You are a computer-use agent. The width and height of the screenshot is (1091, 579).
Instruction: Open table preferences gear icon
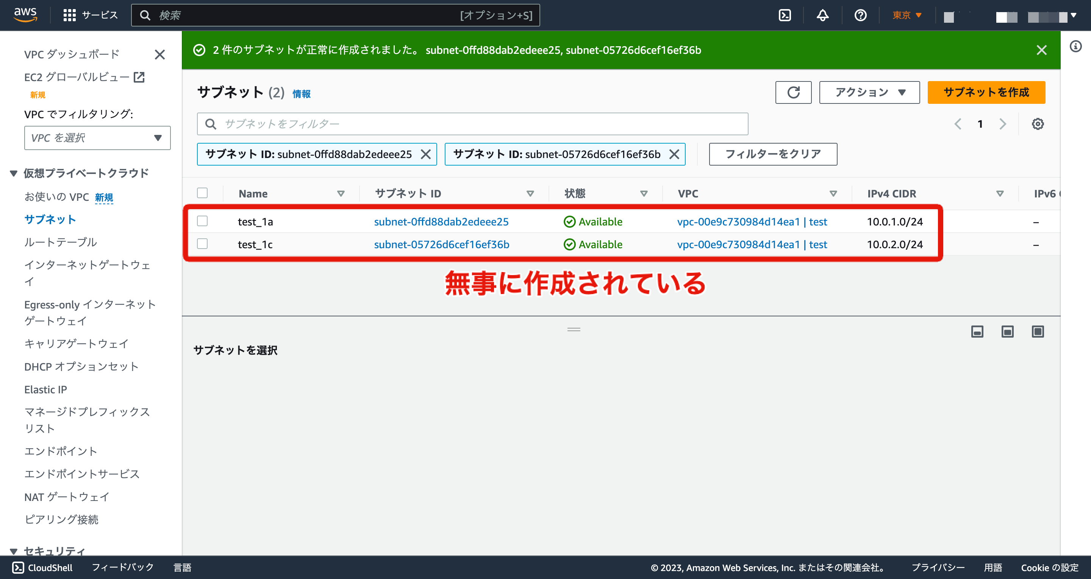point(1037,124)
